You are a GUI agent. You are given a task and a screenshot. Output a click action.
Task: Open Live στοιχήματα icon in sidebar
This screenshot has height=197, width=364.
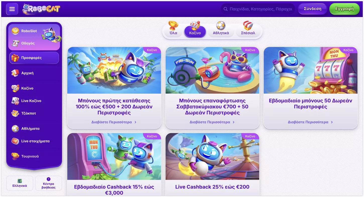15,141
